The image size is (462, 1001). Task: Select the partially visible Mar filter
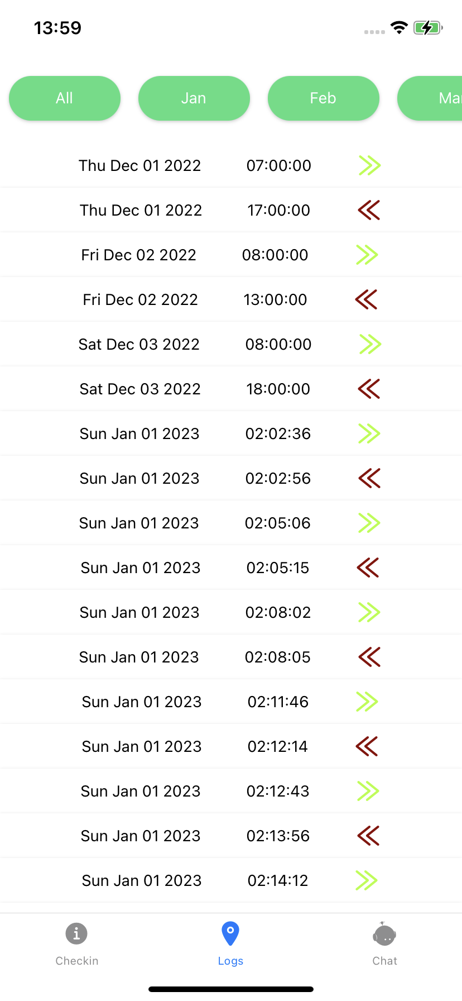pyautogui.click(x=430, y=98)
